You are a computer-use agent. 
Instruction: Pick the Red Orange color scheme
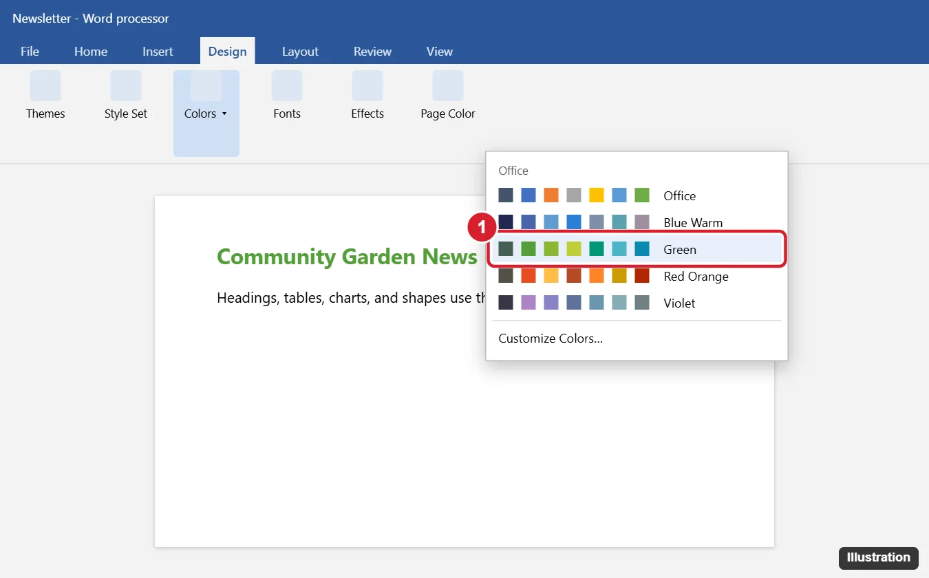coord(637,277)
